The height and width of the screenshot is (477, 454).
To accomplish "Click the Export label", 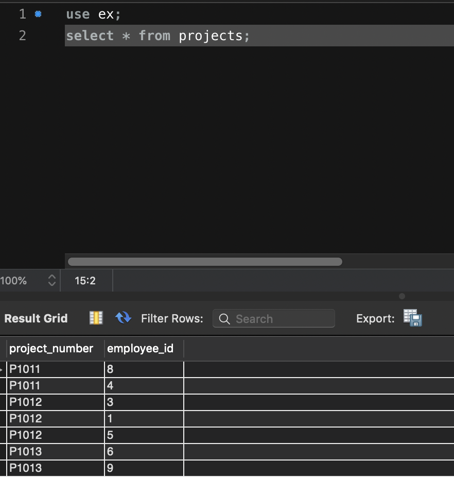I will (375, 318).
